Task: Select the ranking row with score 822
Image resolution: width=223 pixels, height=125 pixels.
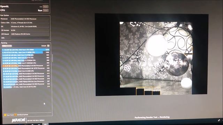Action: click(26, 55)
